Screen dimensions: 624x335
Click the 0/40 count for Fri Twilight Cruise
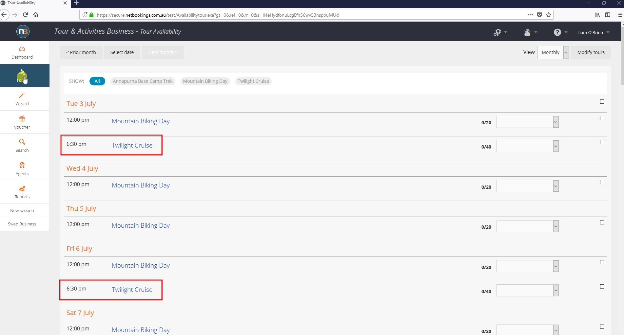[486, 291]
